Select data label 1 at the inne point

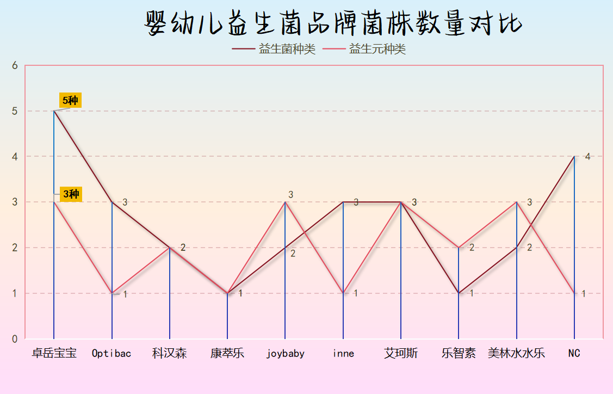(x=356, y=293)
